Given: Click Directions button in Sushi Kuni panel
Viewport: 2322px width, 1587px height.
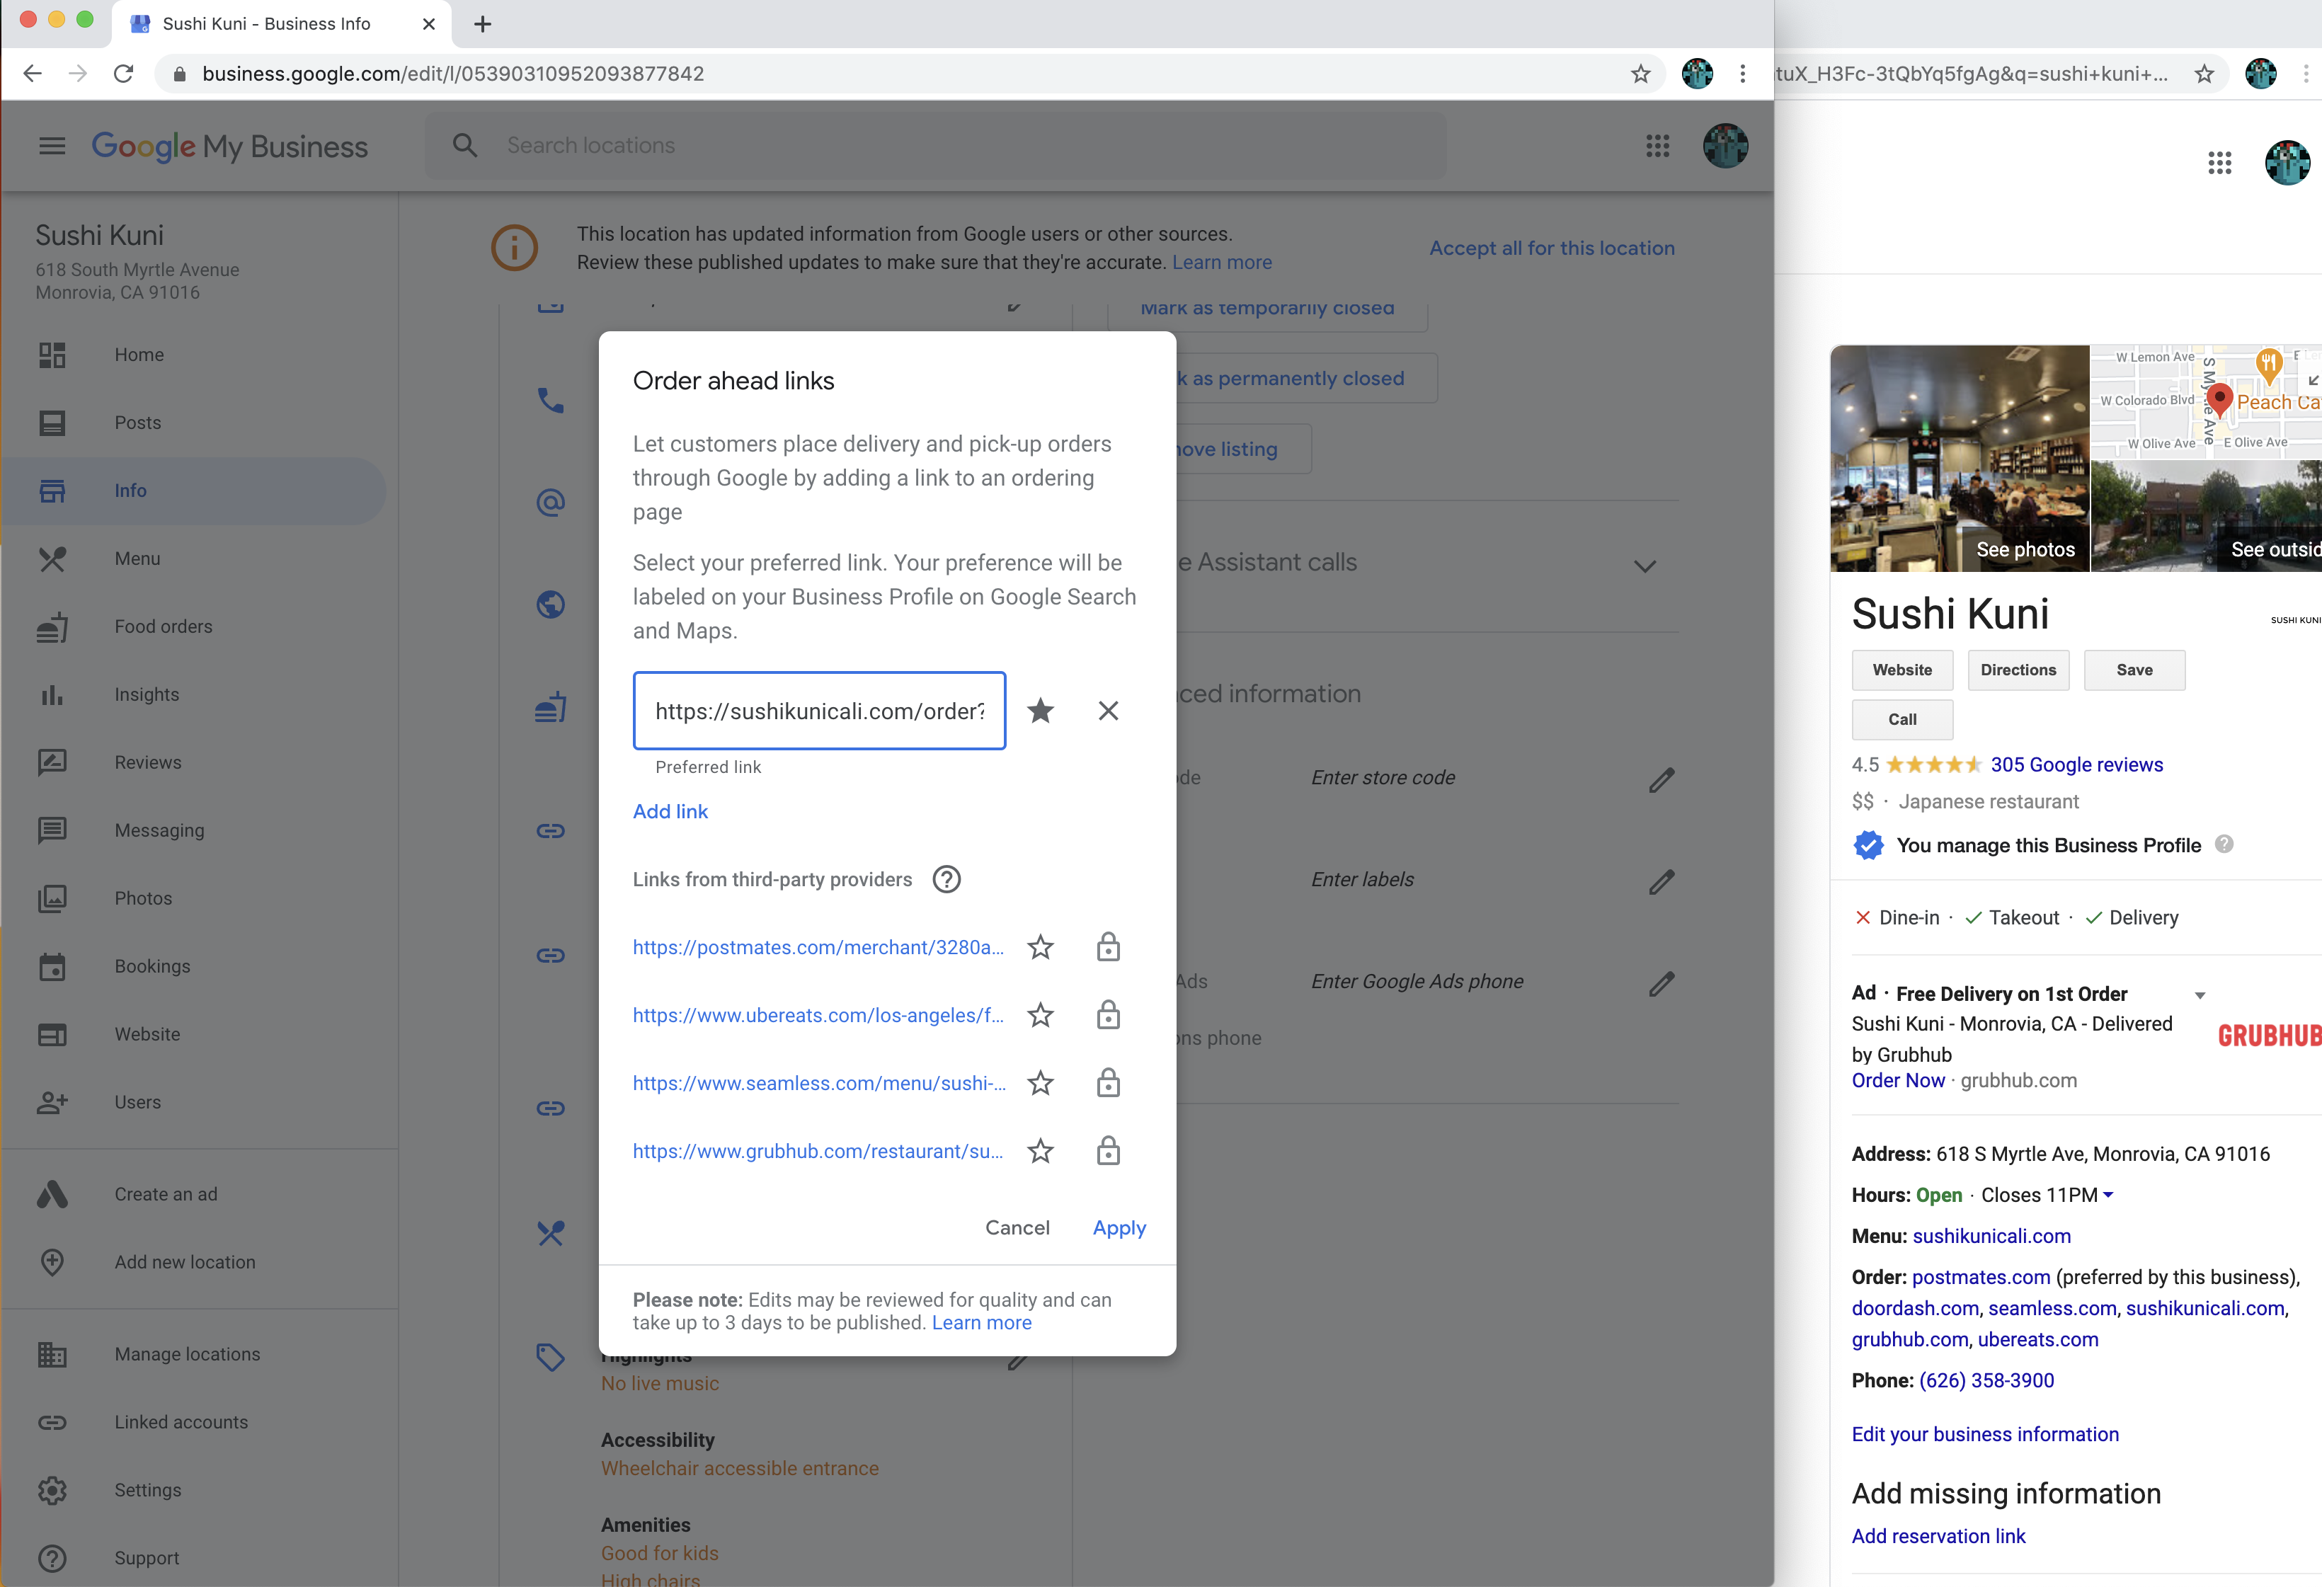Looking at the screenshot, I should [x=2018, y=669].
